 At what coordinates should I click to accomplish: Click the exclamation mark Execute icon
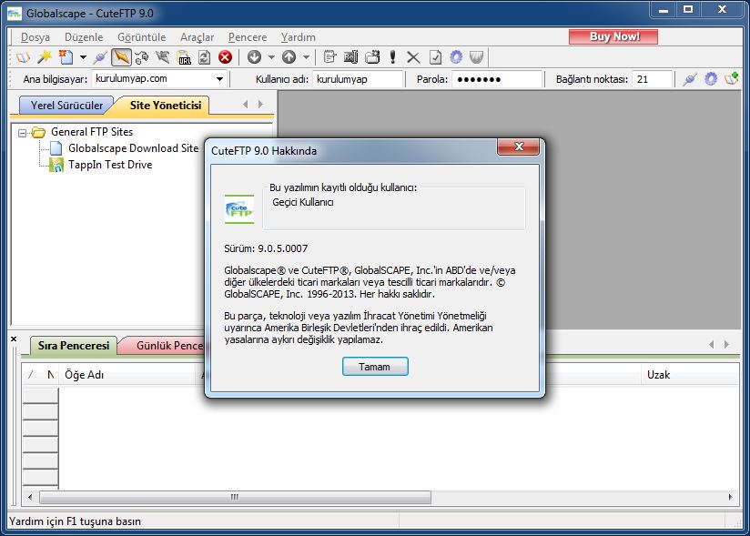392,57
